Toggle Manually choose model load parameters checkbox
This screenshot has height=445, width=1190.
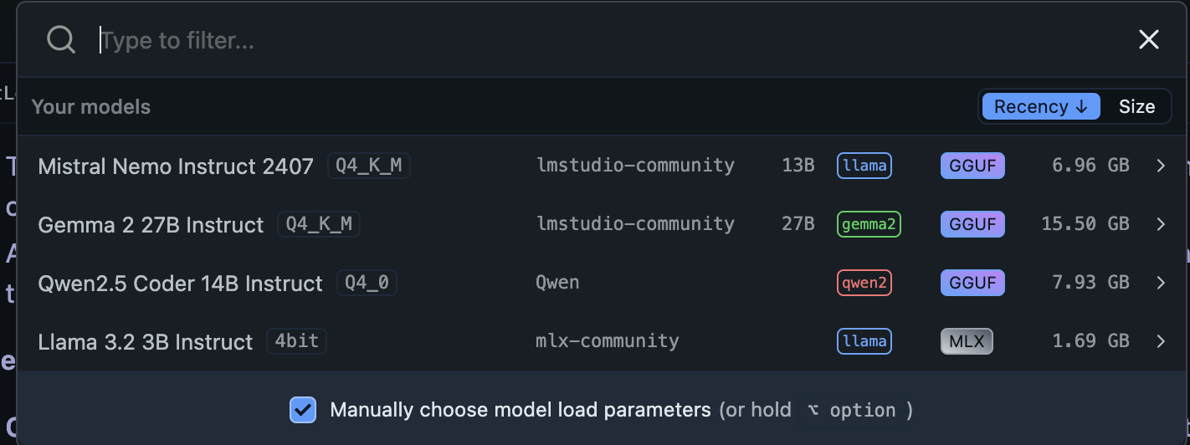303,410
